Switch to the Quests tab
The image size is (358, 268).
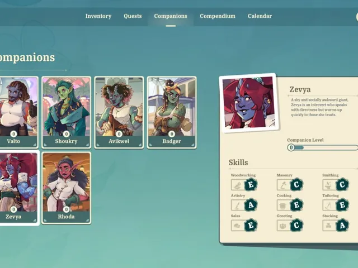133,16
